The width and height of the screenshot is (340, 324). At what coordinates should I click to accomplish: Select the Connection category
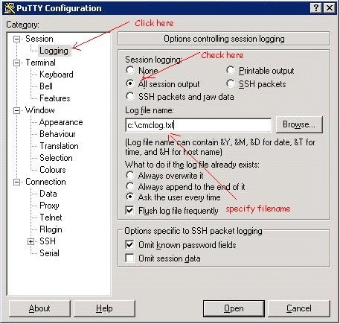(x=45, y=182)
